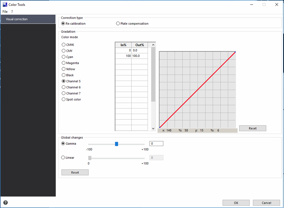Click the Out% cell showing 100.0
The width and height of the screenshot is (284, 208).
tap(139, 56)
